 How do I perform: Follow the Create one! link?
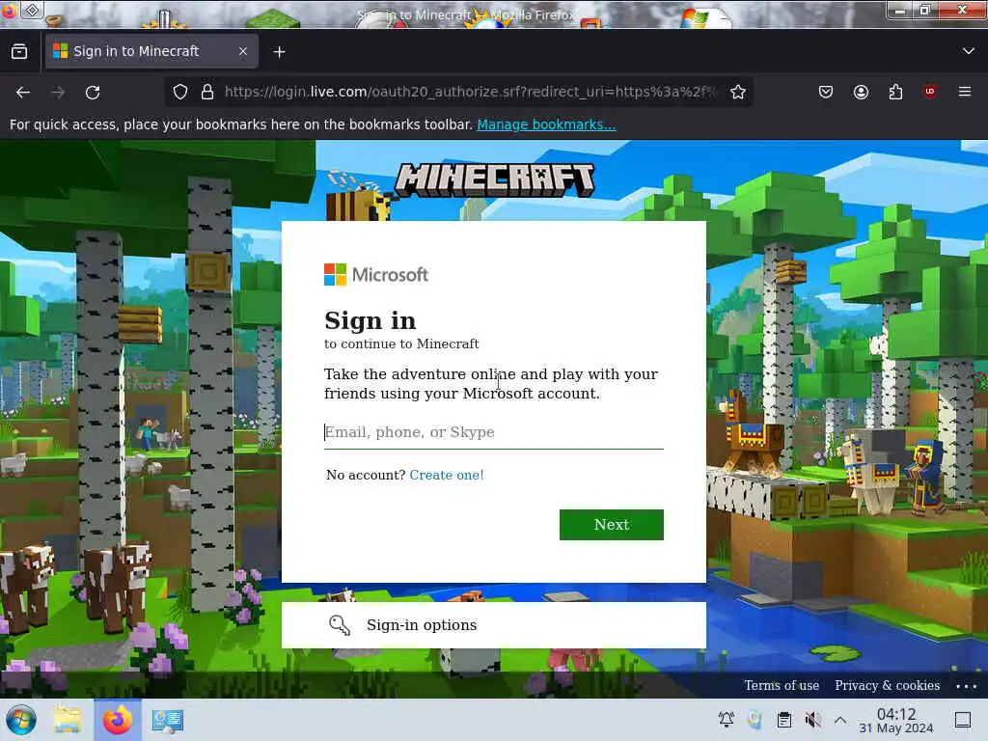(x=447, y=475)
